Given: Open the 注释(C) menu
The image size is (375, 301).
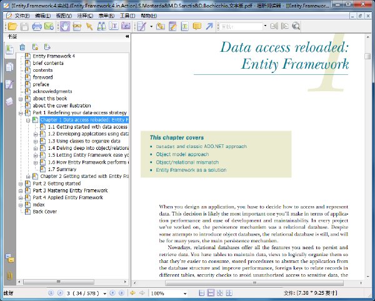Looking at the screenshot, I should (85, 16).
